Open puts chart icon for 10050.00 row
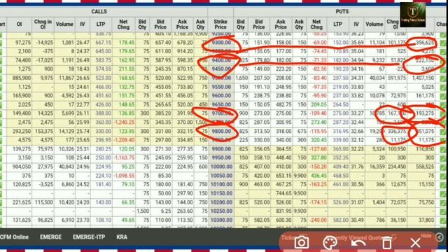The height and width of the screenshot is (252, 448). 443,176
